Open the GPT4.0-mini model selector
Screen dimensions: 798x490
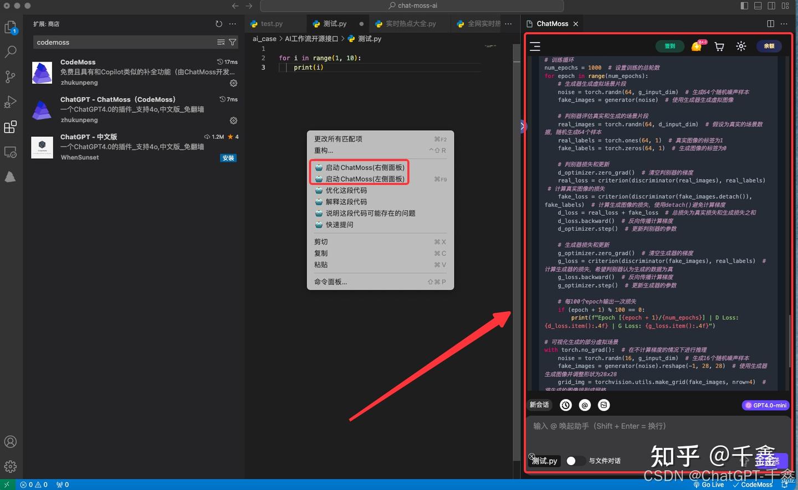765,405
